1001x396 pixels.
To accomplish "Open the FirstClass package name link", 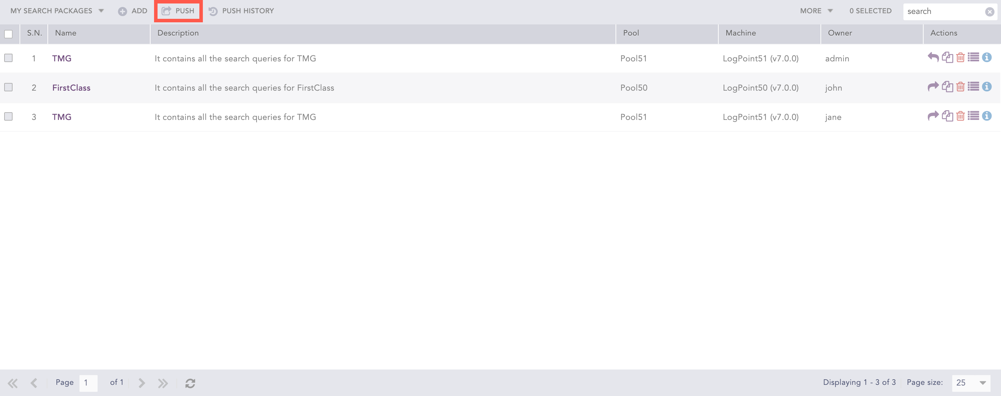I will pyautogui.click(x=71, y=88).
